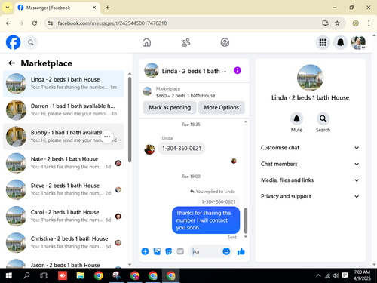Screen dimensions: 377x283
Task: Open the emoji picker in message box
Action: (226, 251)
